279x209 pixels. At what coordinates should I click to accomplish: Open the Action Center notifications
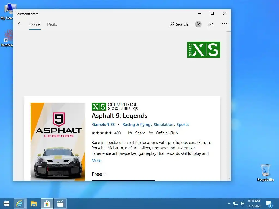click(x=269, y=204)
